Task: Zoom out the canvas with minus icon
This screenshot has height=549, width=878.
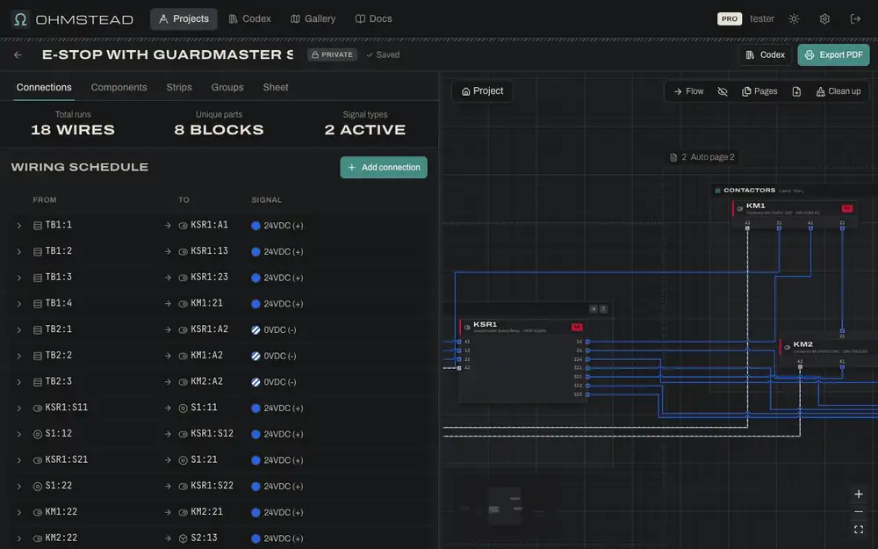Action: 859,511
